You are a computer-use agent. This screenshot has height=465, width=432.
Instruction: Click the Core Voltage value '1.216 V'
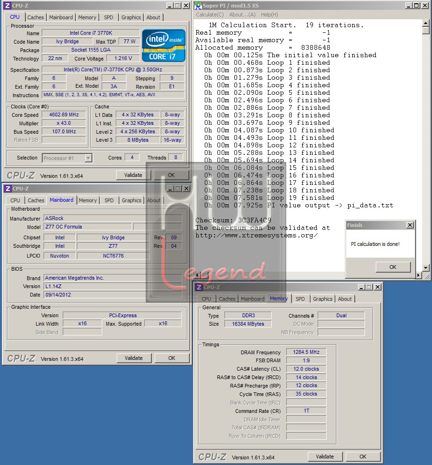pos(123,59)
